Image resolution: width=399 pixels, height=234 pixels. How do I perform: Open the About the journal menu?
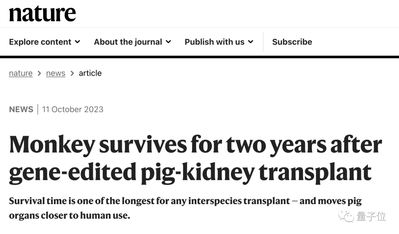click(128, 42)
